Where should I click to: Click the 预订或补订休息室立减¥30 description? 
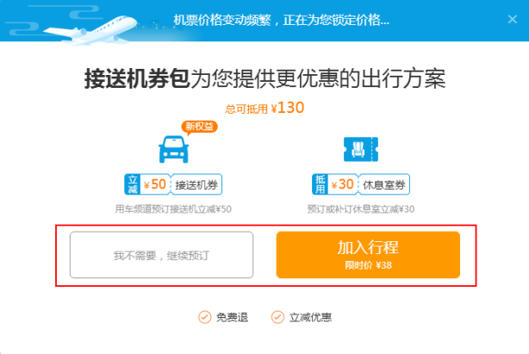[x=361, y=208]
